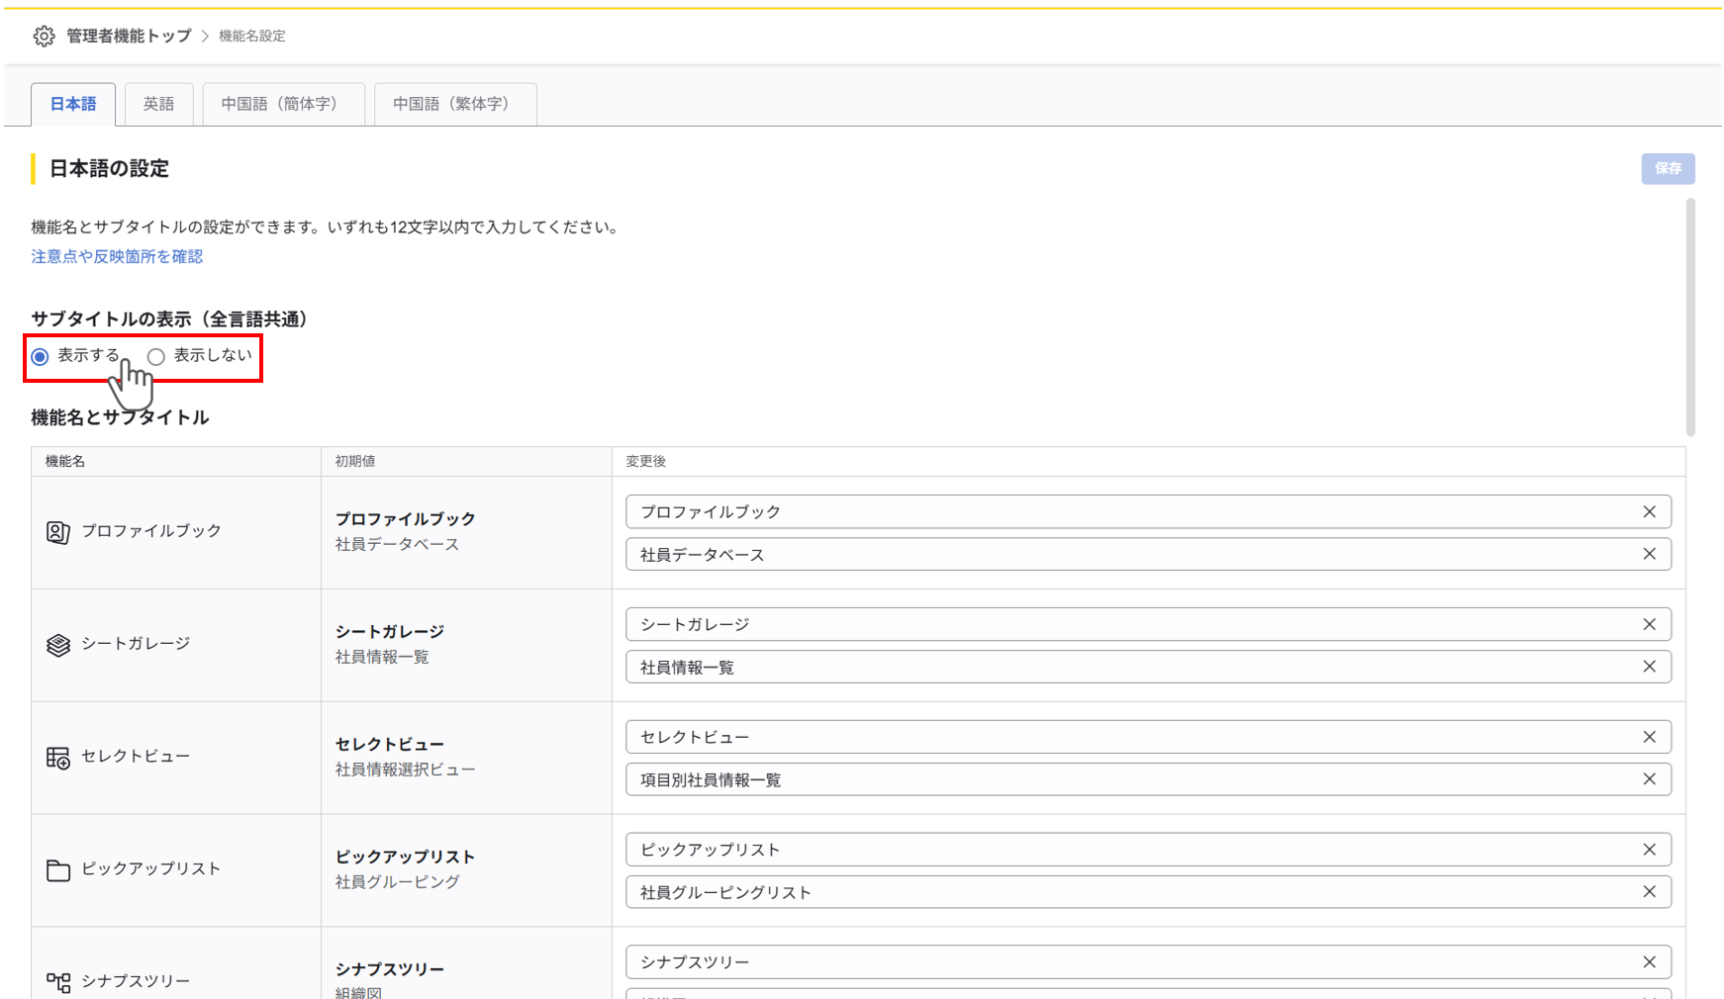Clear the 項目別社員情報一覧 field with X
This screenshot has width=1724, height=999.
(x=1649, y=779)
